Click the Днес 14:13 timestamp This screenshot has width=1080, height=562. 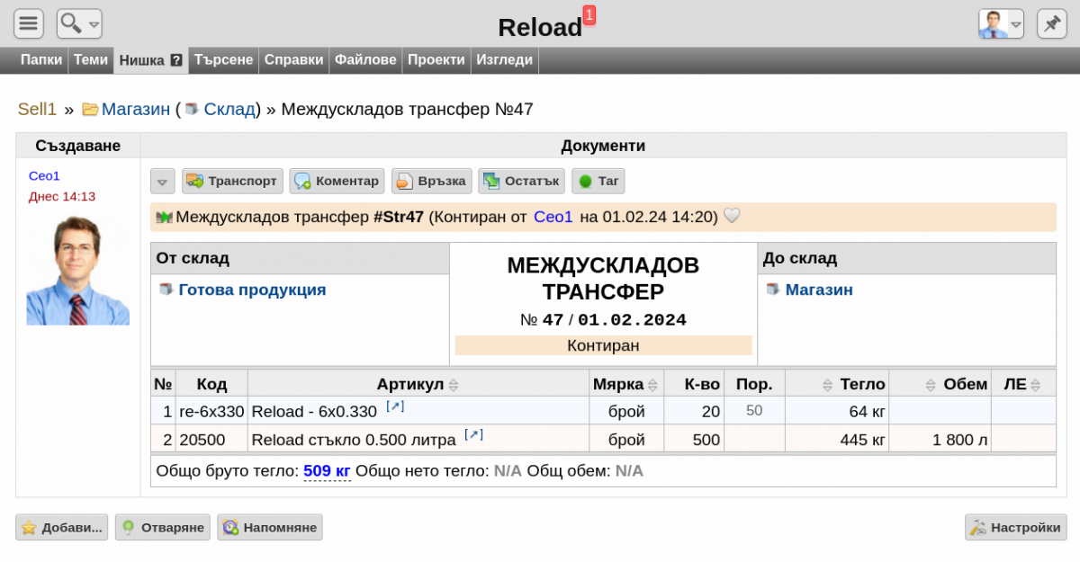[x=62, y=196]
